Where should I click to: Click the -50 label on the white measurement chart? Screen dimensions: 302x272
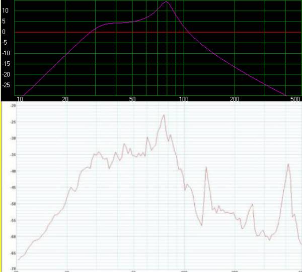tap(13, 204)
